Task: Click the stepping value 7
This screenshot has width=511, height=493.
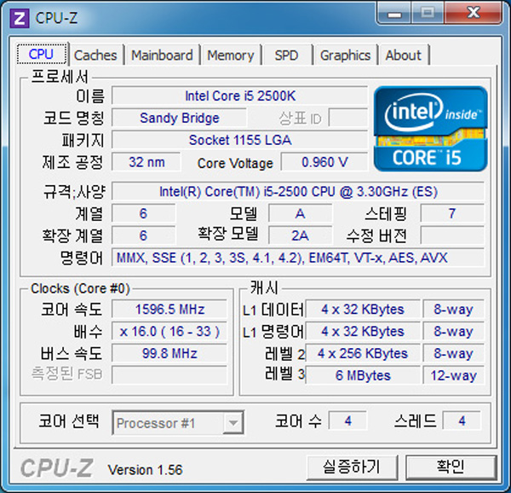Action: point(452,213)
